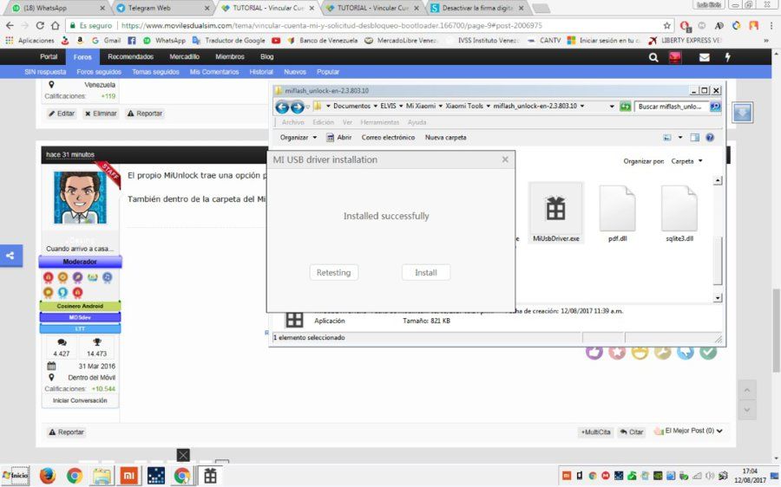781x487 pixels.
Task: Open the Traductor de Google bookmark
Action: pyautogui.click(x=228, y=40)
